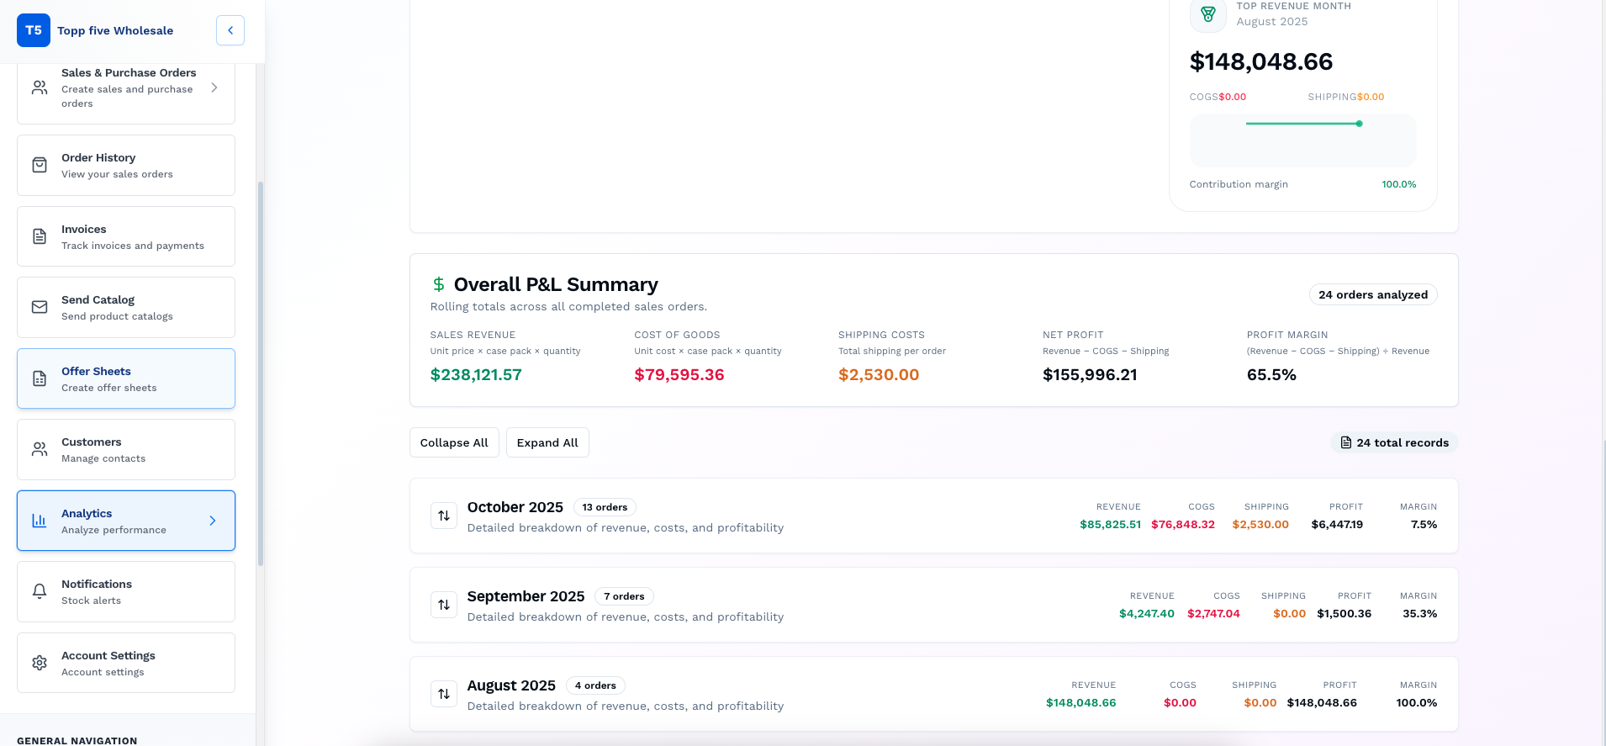Open Offer Sheets menu item
1606x746 pixels.
(126, 378)
